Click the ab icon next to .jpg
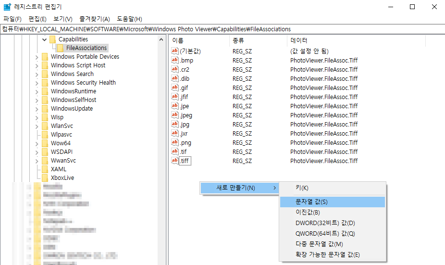This screenshot has width=445, height=265. tap(175, 124)
